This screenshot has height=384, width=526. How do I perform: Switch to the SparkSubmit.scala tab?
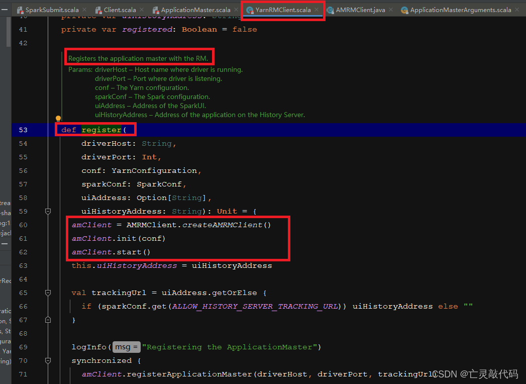click(52, 10)
